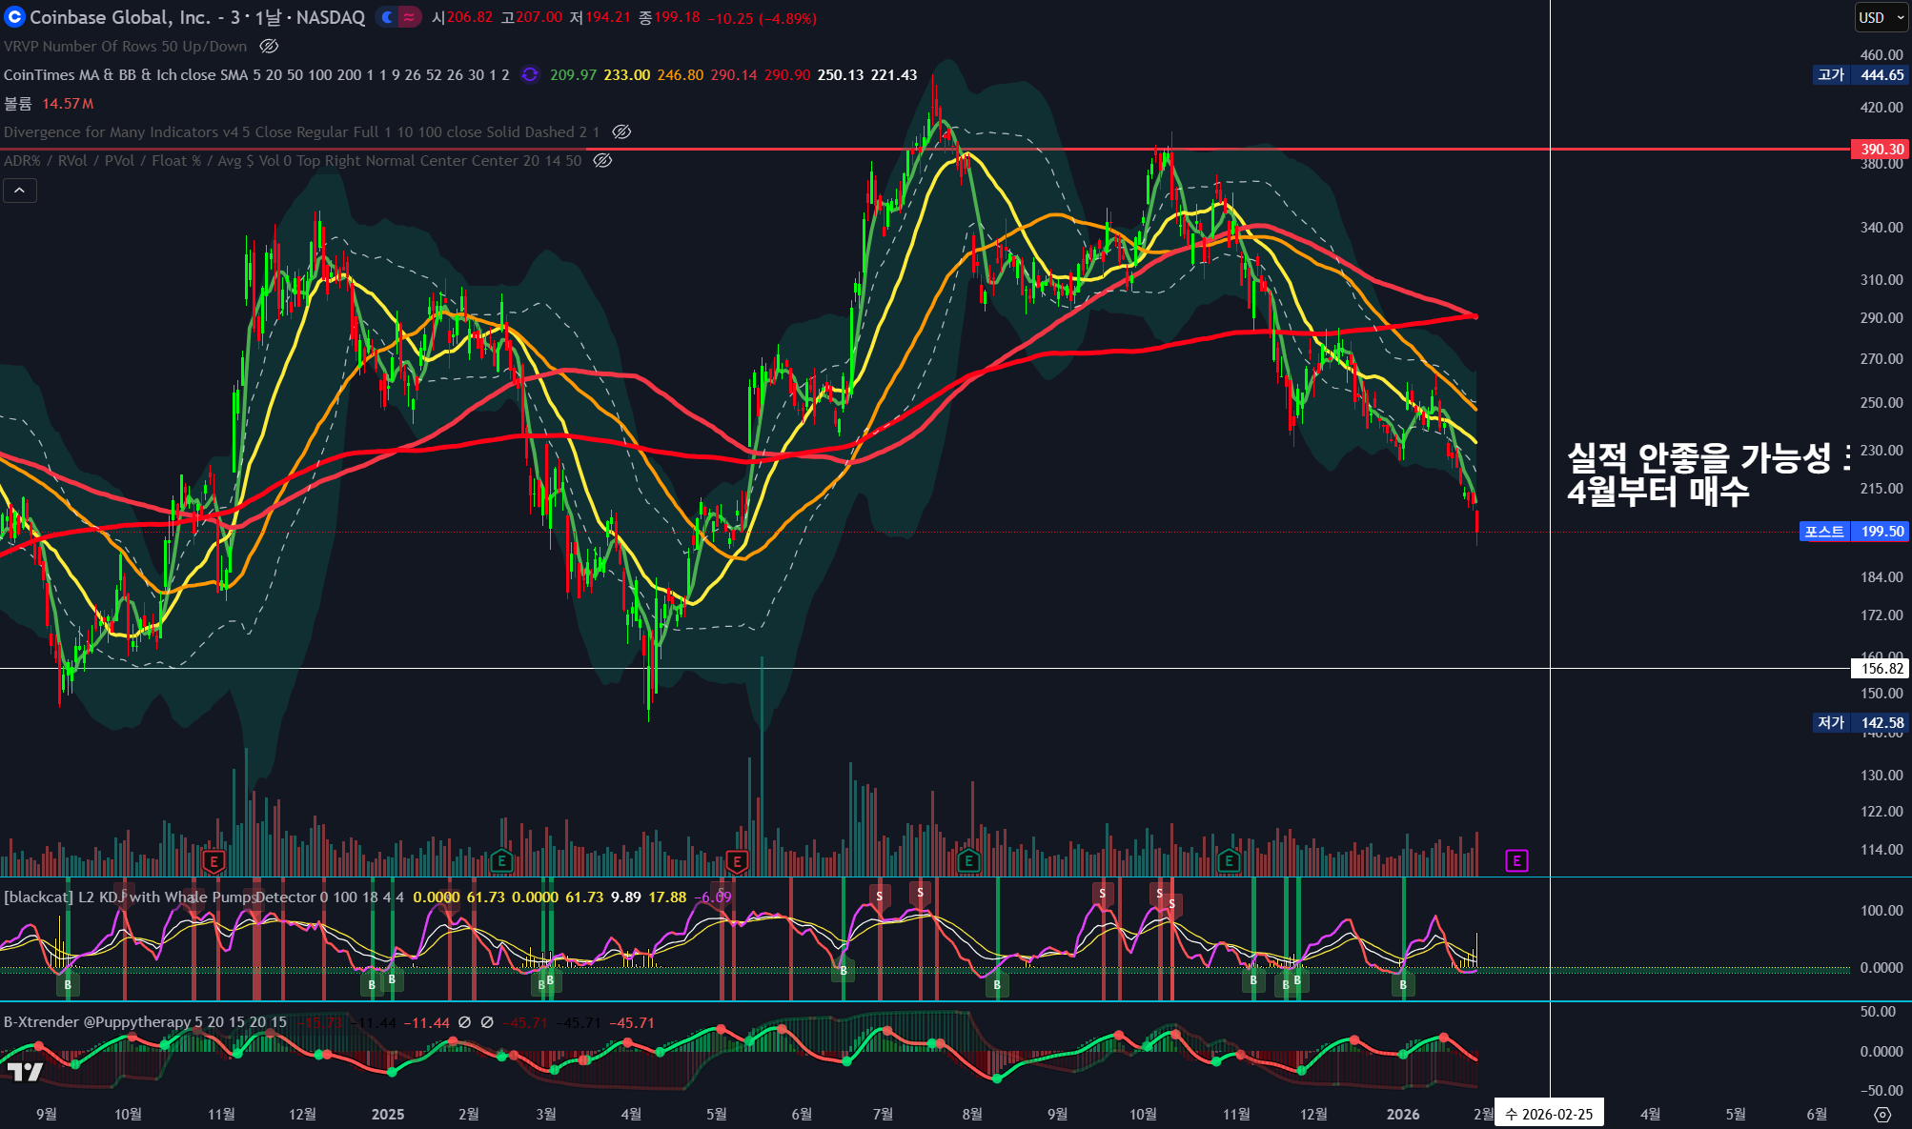The width and height of the screenshot is (1912, 1129).
Task: Click the purple upcoming earnings E marker
Action: [1516, 861]
